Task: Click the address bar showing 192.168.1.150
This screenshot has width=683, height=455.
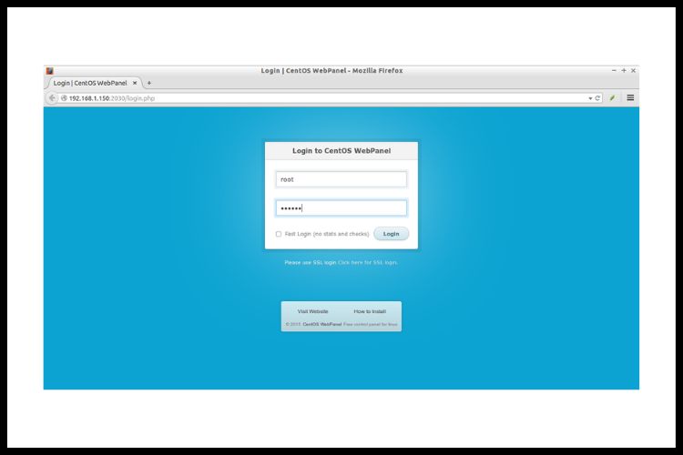Action: click(327, 98)
